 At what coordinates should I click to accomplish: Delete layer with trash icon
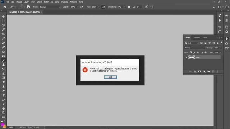click(x=218, y=72)
